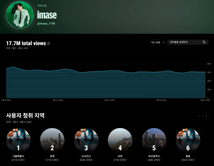Click the 사용자 청취 지역 section heading

25,116
